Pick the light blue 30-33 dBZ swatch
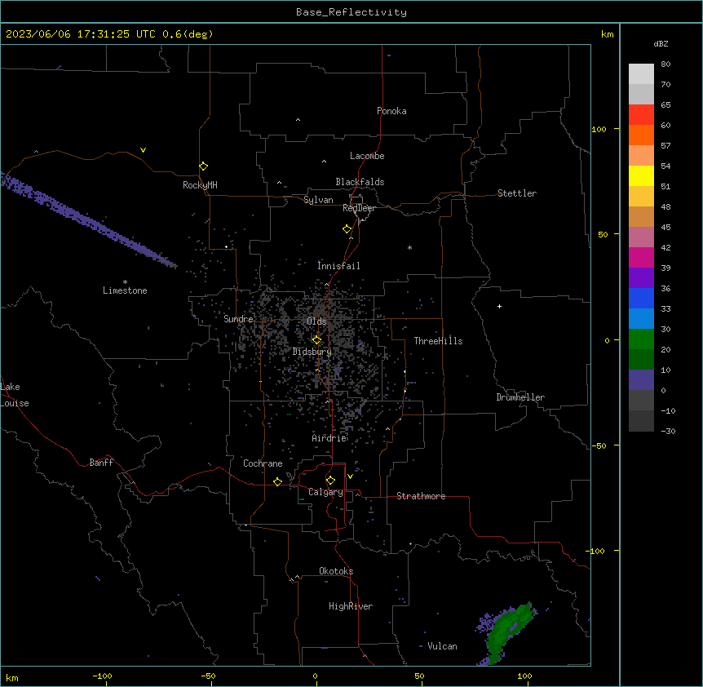This screenshot has width=703, height=687. (x=641, y=319)
